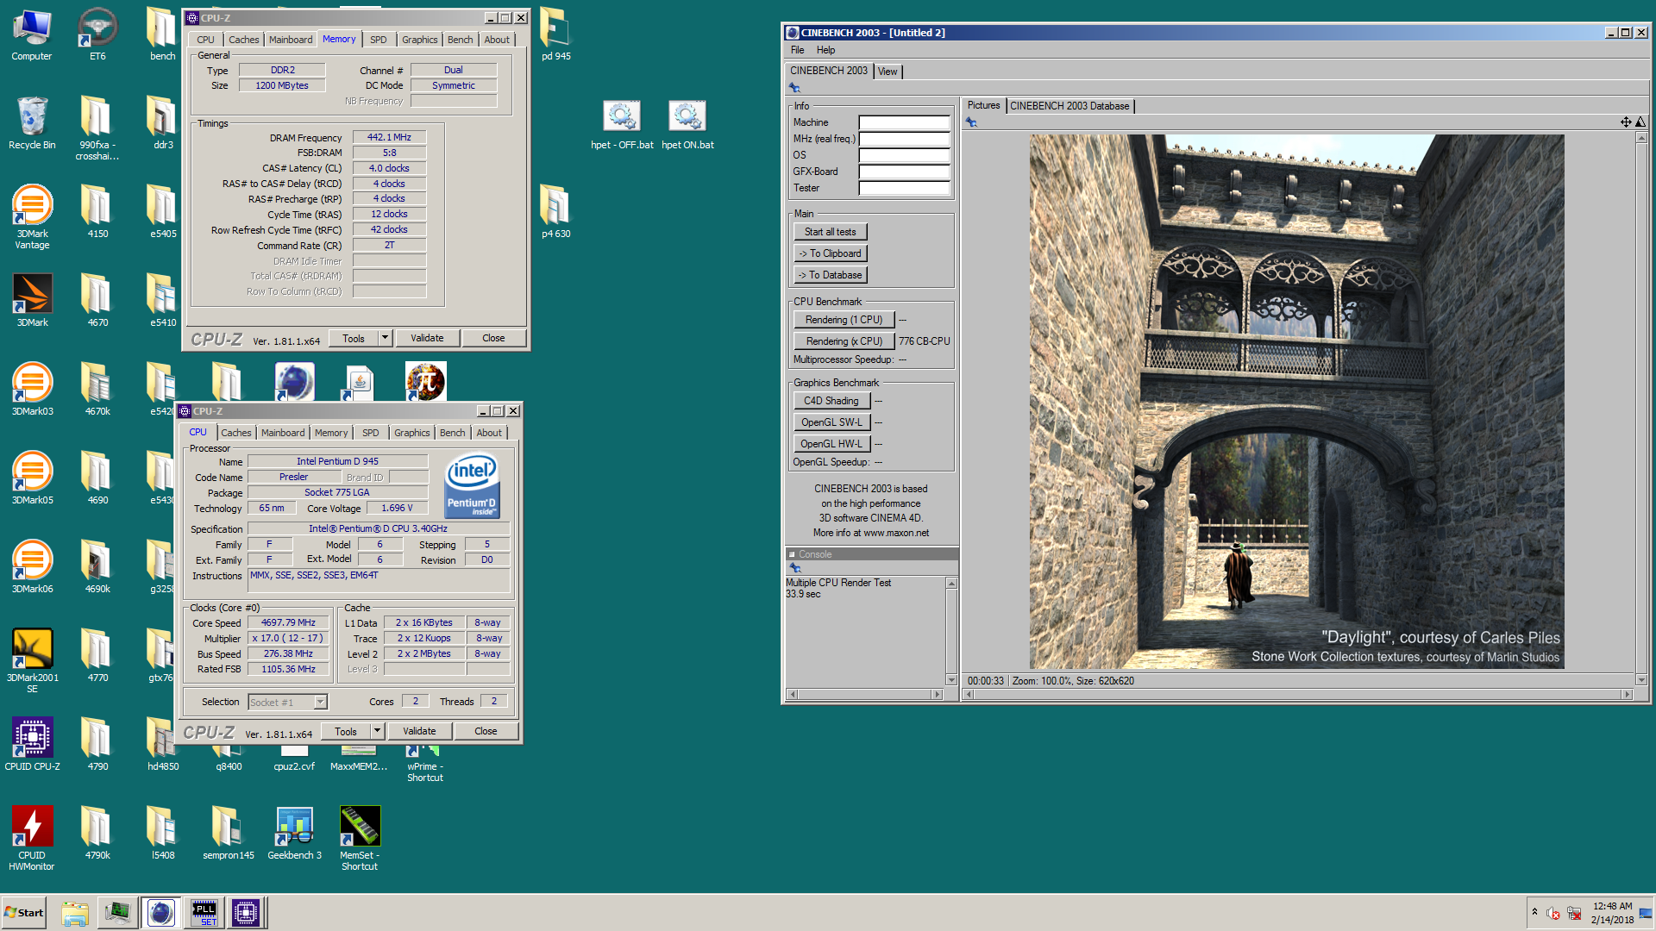Run Rendering (1 CPU) benchmark
1656x931 pixels.
click(844, 320)
